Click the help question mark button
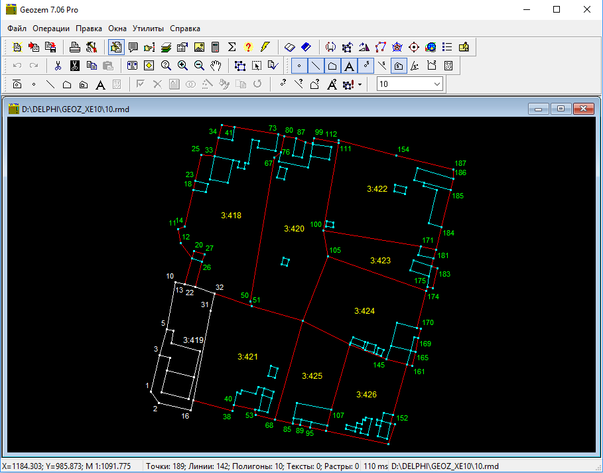The height and width of the screenshot is (473, 603). (x=249, y=47)
